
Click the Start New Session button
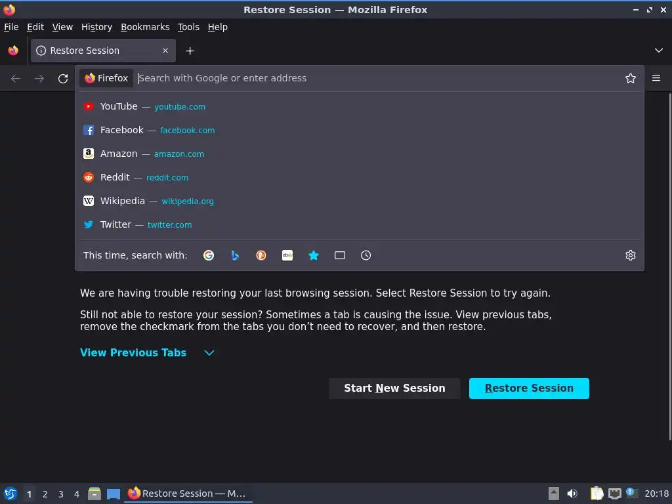pos(394,388)
